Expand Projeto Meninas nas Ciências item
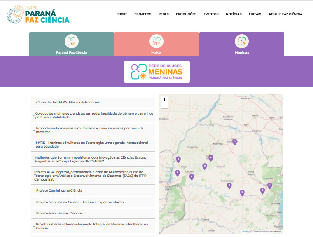This screenshot has width=313, height=237. pyautogui.click(x=59, y=213)
